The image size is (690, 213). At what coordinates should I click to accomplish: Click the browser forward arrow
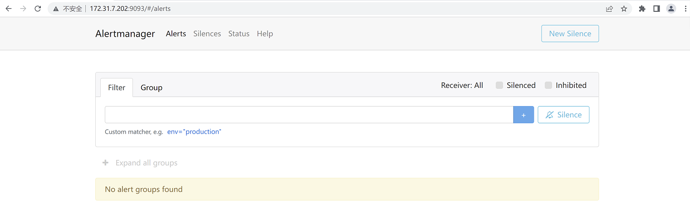pos(23,9)
